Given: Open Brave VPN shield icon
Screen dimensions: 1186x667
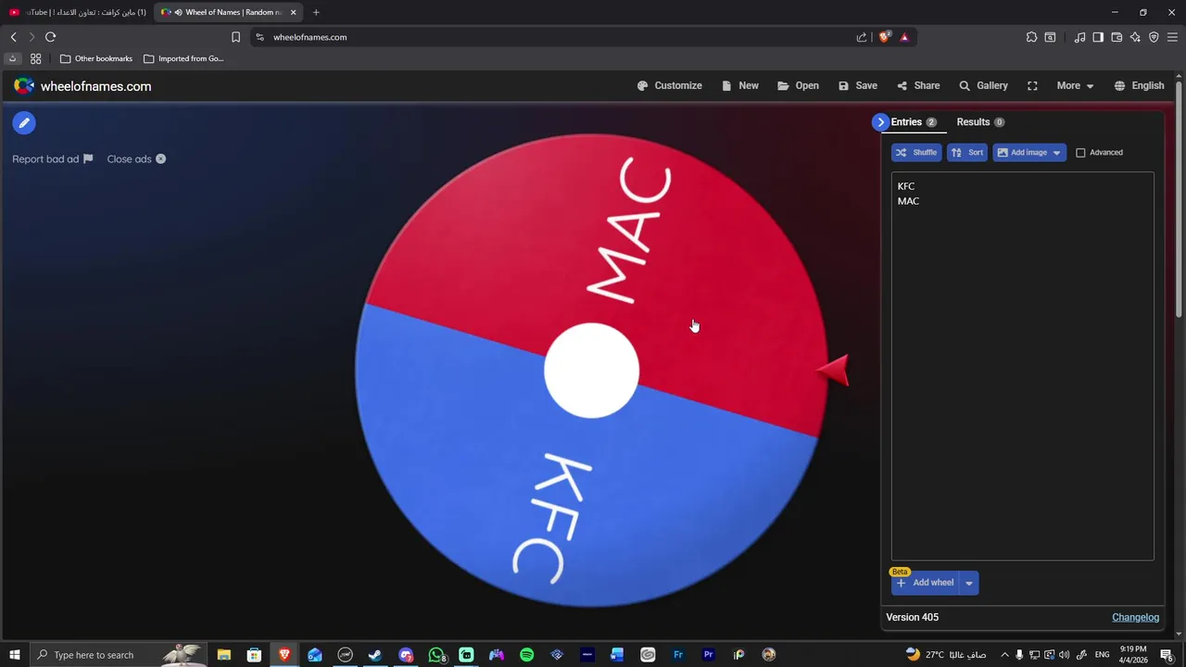Looking at the screenshot, I should point(1154,37).
